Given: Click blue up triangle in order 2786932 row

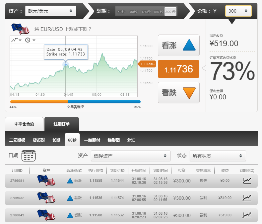Looking at the screenshot, I should (70, 198).
